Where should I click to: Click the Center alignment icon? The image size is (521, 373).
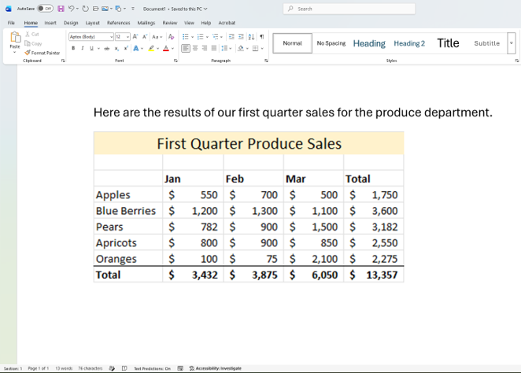pyautogui.click(x=195, y=49)
